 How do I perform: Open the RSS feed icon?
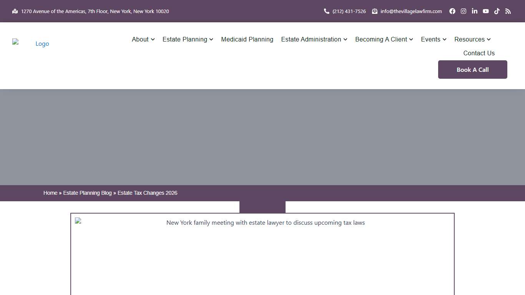click(x=508, y=11)
